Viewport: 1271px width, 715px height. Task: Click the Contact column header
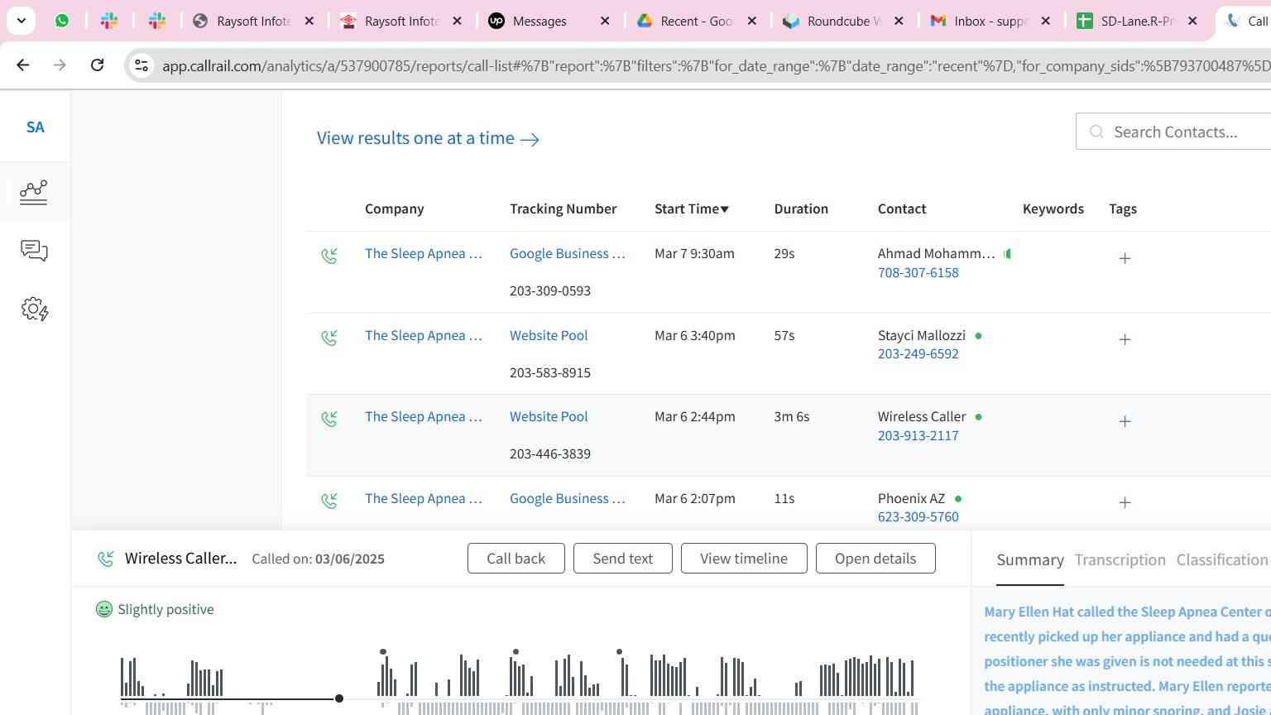902,209
